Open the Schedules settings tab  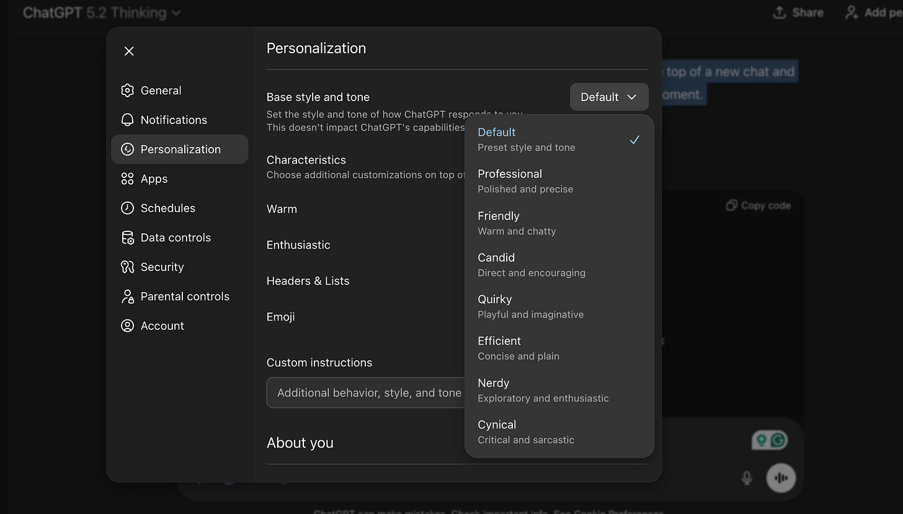(180, 208)
